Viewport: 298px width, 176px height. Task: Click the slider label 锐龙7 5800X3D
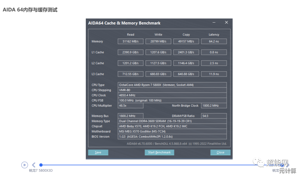click(41, 170)
